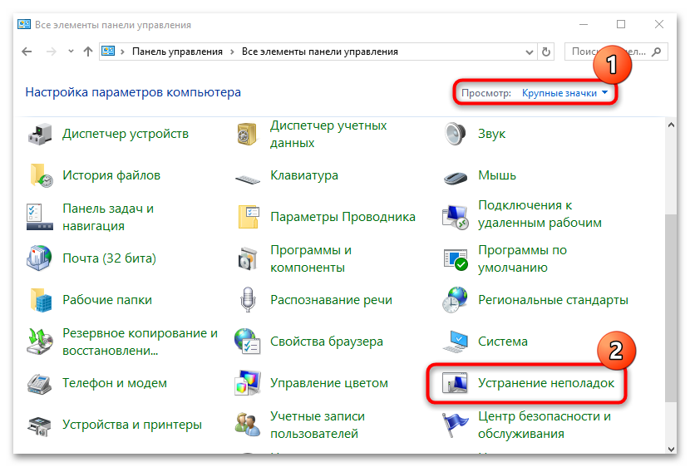690x467 pixels.
Task: Open Телефон и модем link
Action: click(x=115, y=383)
